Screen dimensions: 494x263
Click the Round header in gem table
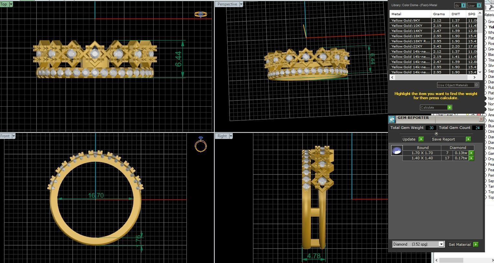pyautogui.click(x=422, y=148)
